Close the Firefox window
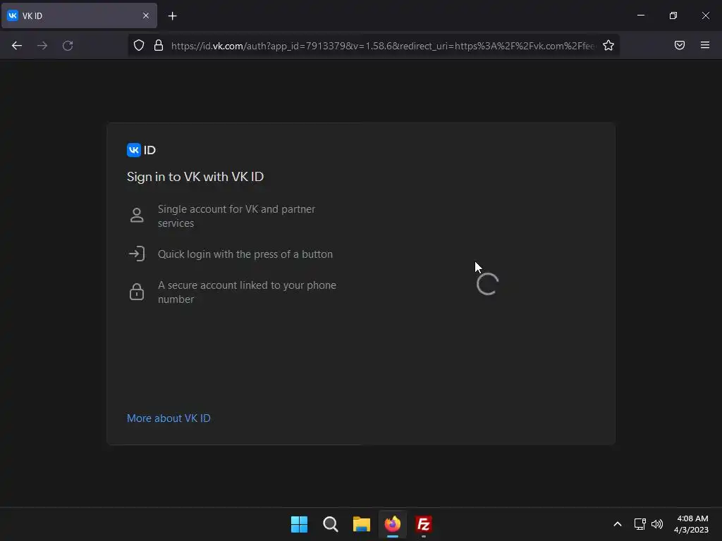The height and width of the screenshot is (541, 722). pos(705,15)
